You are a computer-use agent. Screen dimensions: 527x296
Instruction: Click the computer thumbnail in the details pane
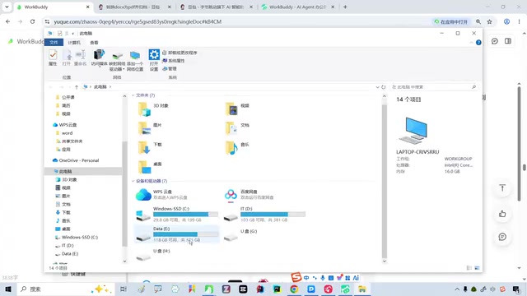tap(414, 131)
